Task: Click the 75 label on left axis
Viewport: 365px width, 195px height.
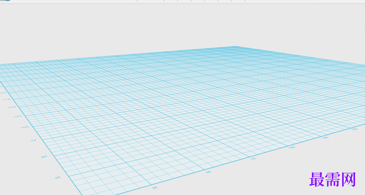Action: tap(33, 140)
